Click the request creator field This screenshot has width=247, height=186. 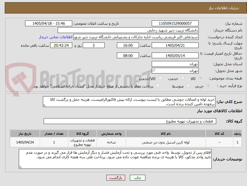(136, 37)
